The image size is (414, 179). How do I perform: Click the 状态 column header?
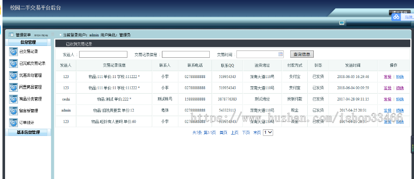click(x=318, y=65)
